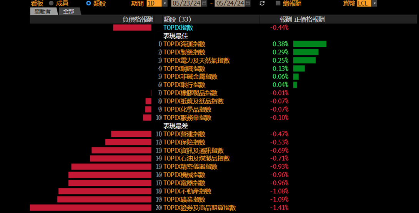Open TOPIX非鐵金屬指數 row
419x213 pixels.
191,77
